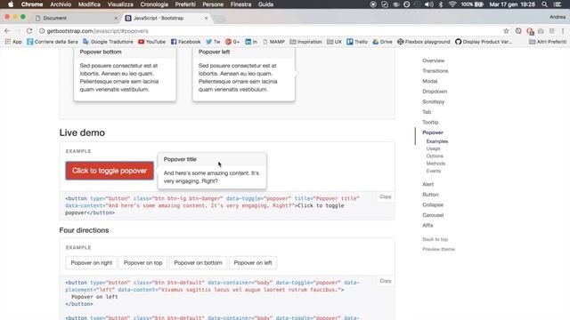Open the Apple menu
Image resolution: width=570 pixels, height=320 pixels.
(x=11, y=4)
